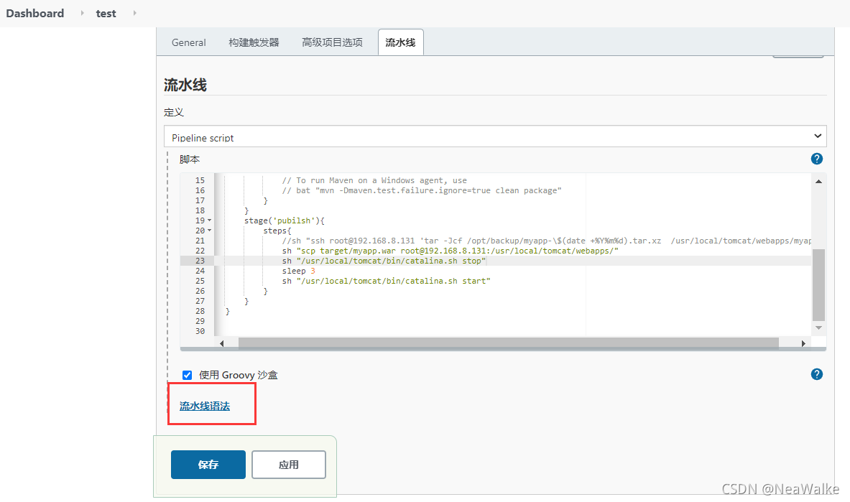Switch to the General tab
The image size is (850, 502).
pos(189,42)
